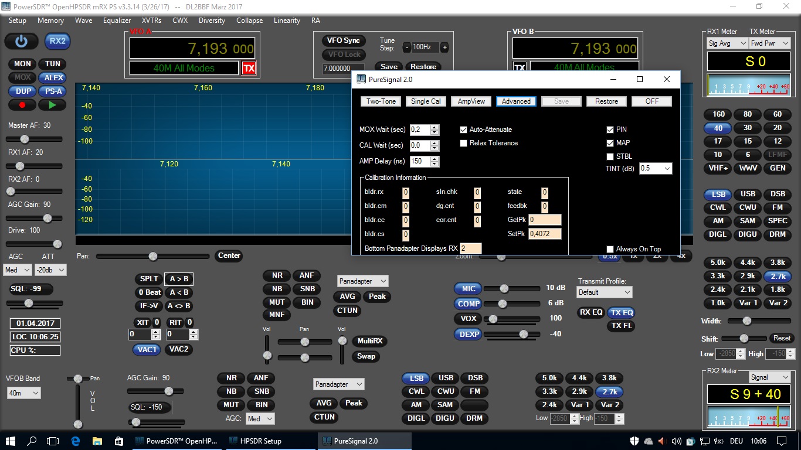This screenshot has height=450, width=801.
Task: Adjust Drive slider
Action: coord(34,244)
